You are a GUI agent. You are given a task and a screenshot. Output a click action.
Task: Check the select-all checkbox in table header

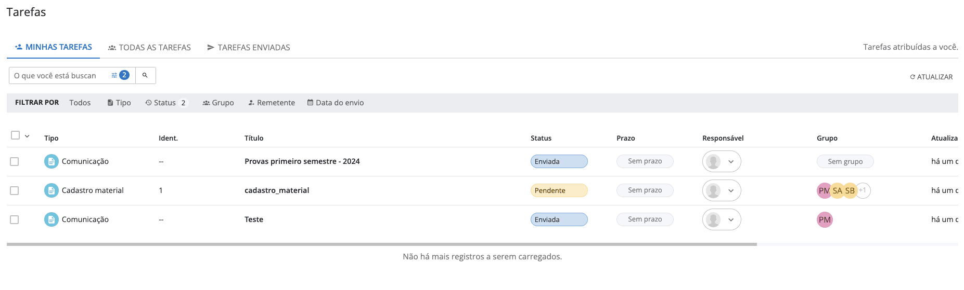point(16,135)
